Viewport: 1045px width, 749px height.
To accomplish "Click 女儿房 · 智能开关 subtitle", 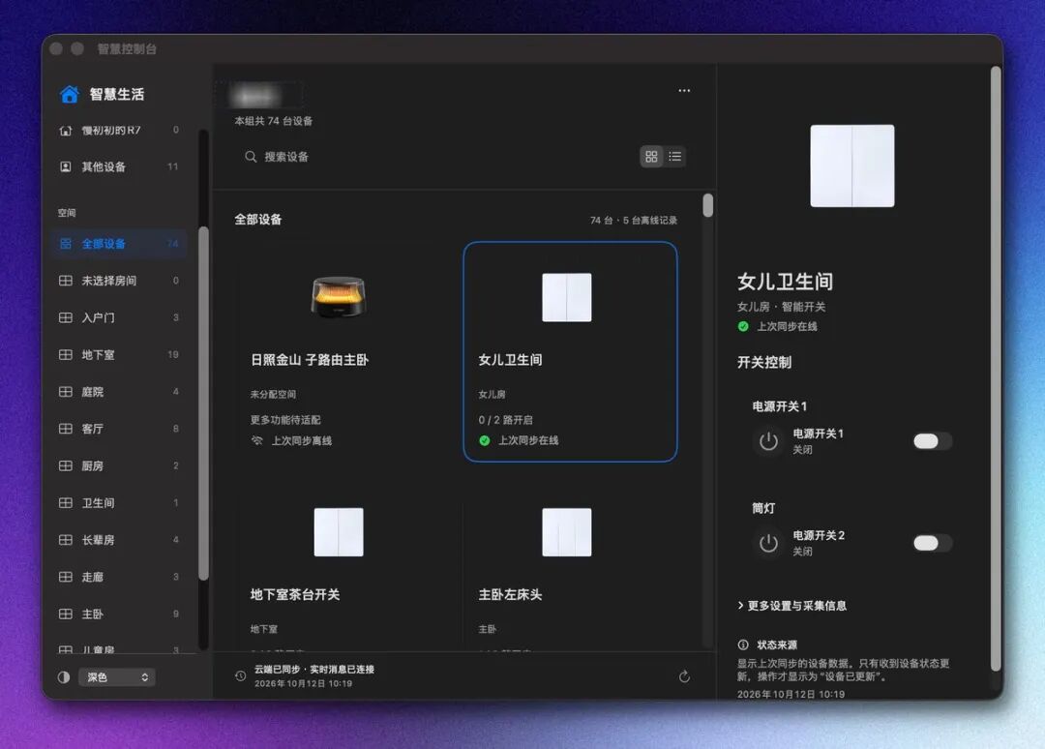I will [x=781, y=307].
